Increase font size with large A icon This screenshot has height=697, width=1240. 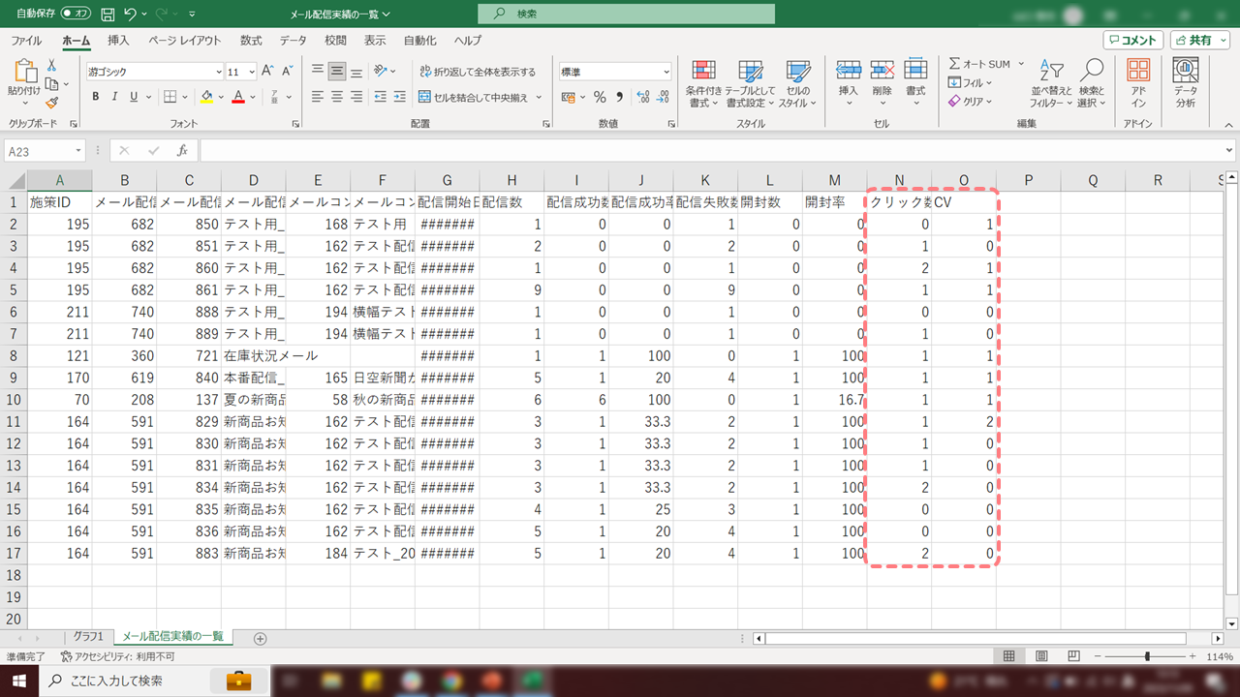268,72
